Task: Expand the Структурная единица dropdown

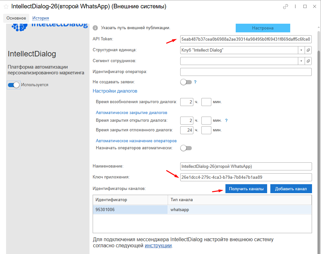Action: [301, 50]
